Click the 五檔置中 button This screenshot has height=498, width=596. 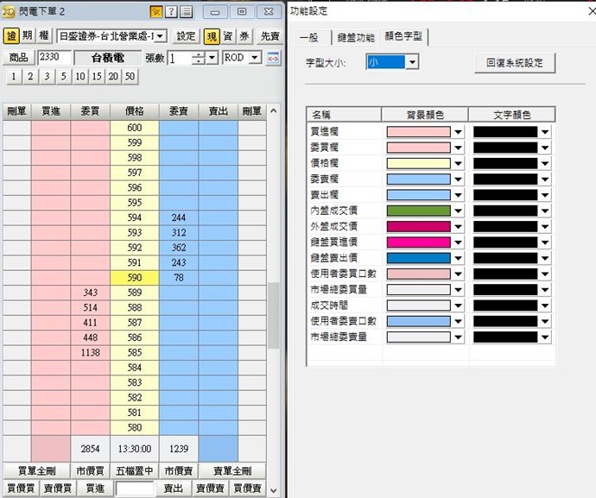point(134,471)
